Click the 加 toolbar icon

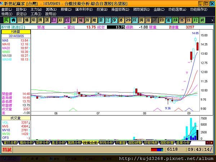tap(20, 20)
